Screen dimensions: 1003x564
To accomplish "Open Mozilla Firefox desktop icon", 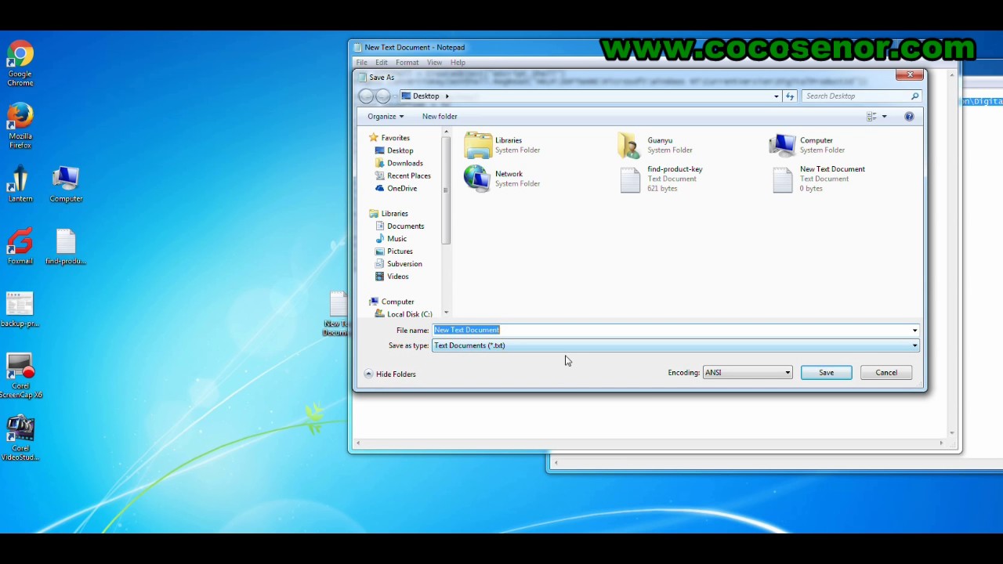I will click(x=20, y=126).
